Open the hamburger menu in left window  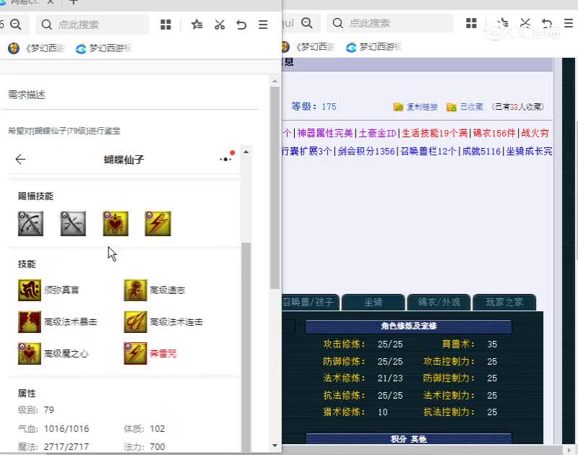click(x=263, y=25)
